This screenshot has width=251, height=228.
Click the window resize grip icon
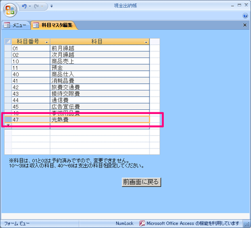[247, 224]
